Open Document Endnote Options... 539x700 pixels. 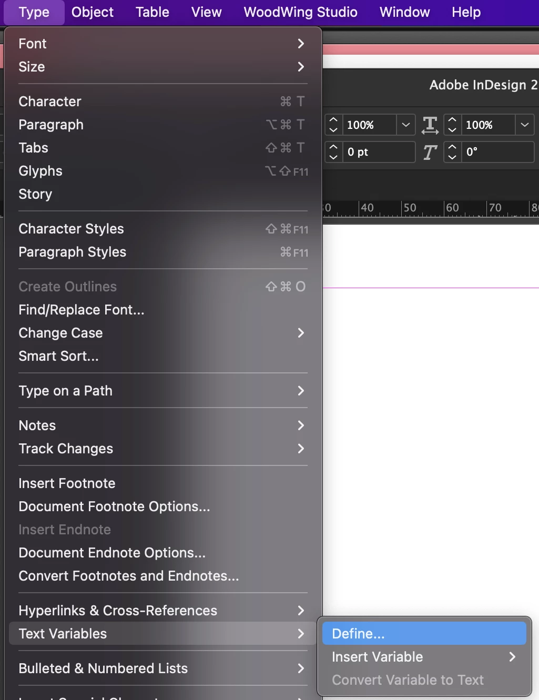163,553
